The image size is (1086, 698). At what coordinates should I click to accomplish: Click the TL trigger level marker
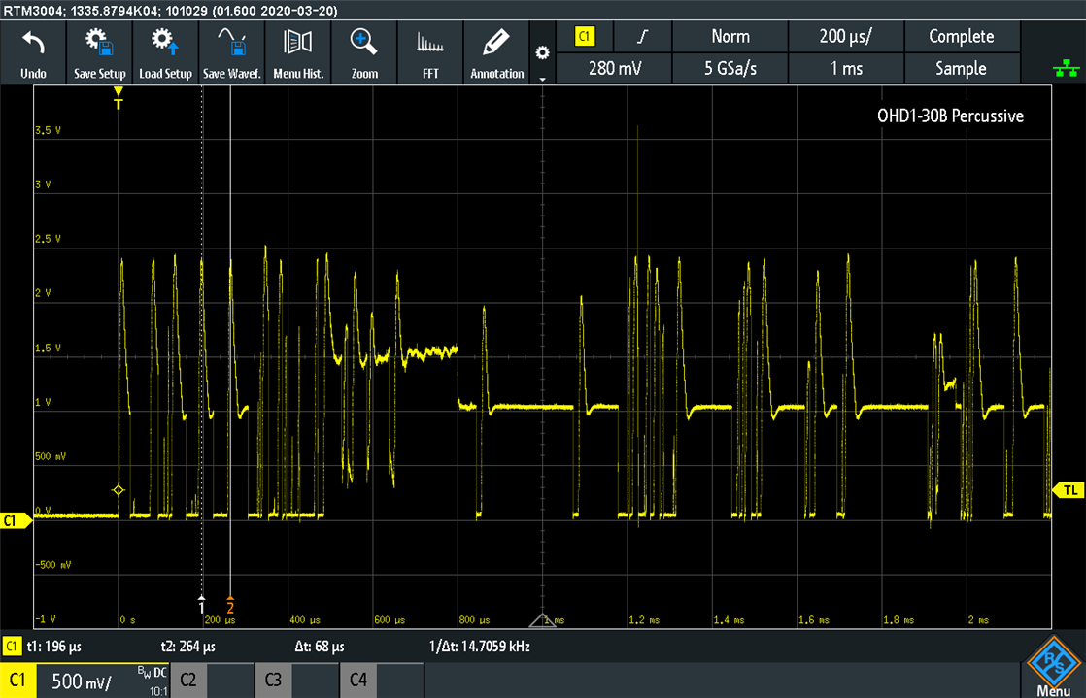(1068, 490)
